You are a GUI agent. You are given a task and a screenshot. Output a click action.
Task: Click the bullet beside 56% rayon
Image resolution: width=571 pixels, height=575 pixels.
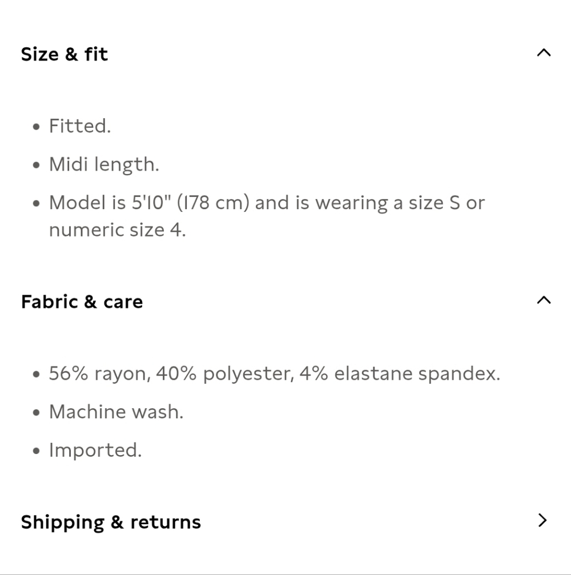pyautogui.click(x=36, y=375)
